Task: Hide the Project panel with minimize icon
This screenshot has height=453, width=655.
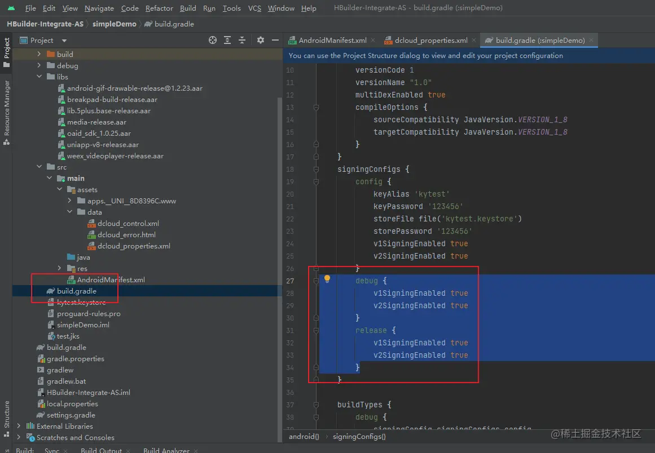Action: tap(275, 40)
